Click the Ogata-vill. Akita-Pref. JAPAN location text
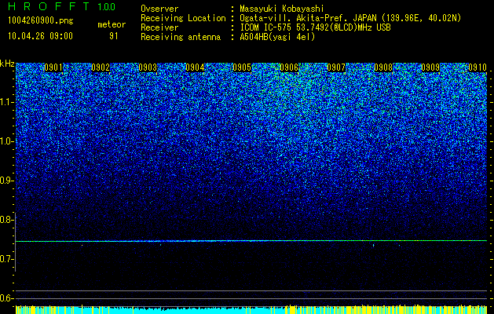 pos(350,18)
